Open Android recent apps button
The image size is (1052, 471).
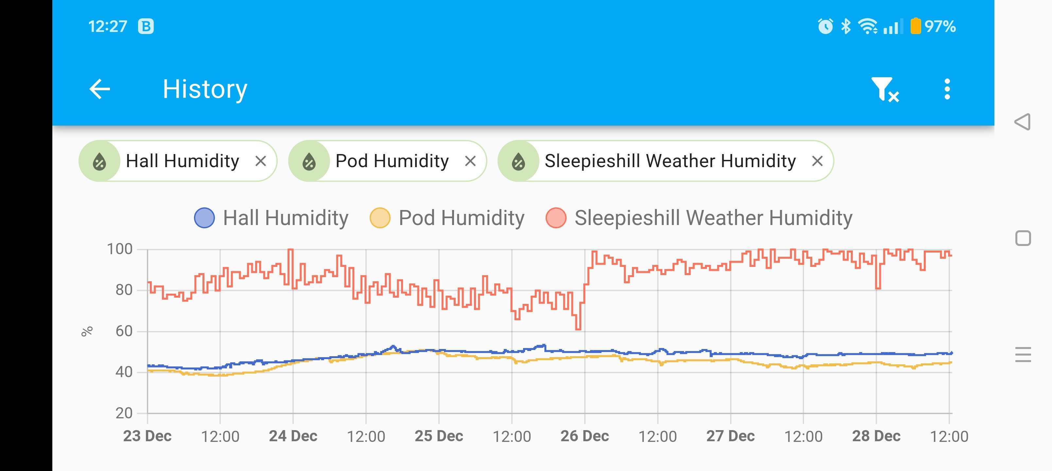1023,354
